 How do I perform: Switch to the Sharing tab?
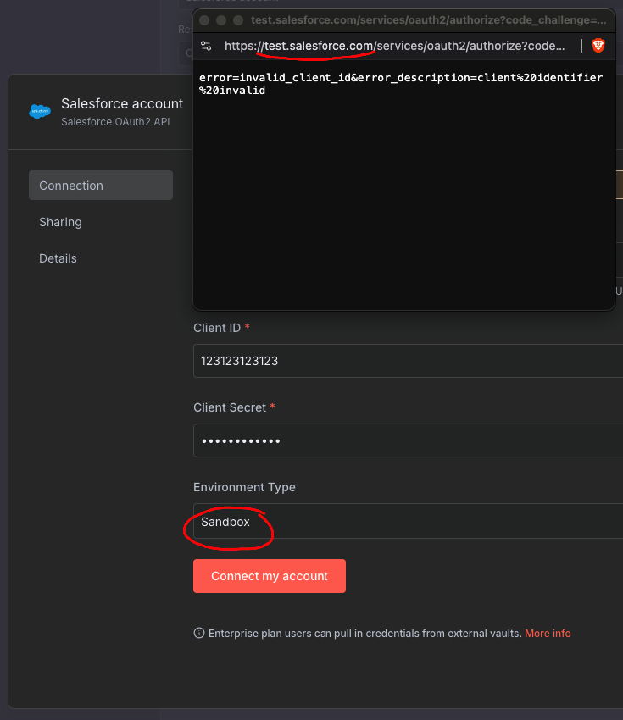[x=60, y=222]
